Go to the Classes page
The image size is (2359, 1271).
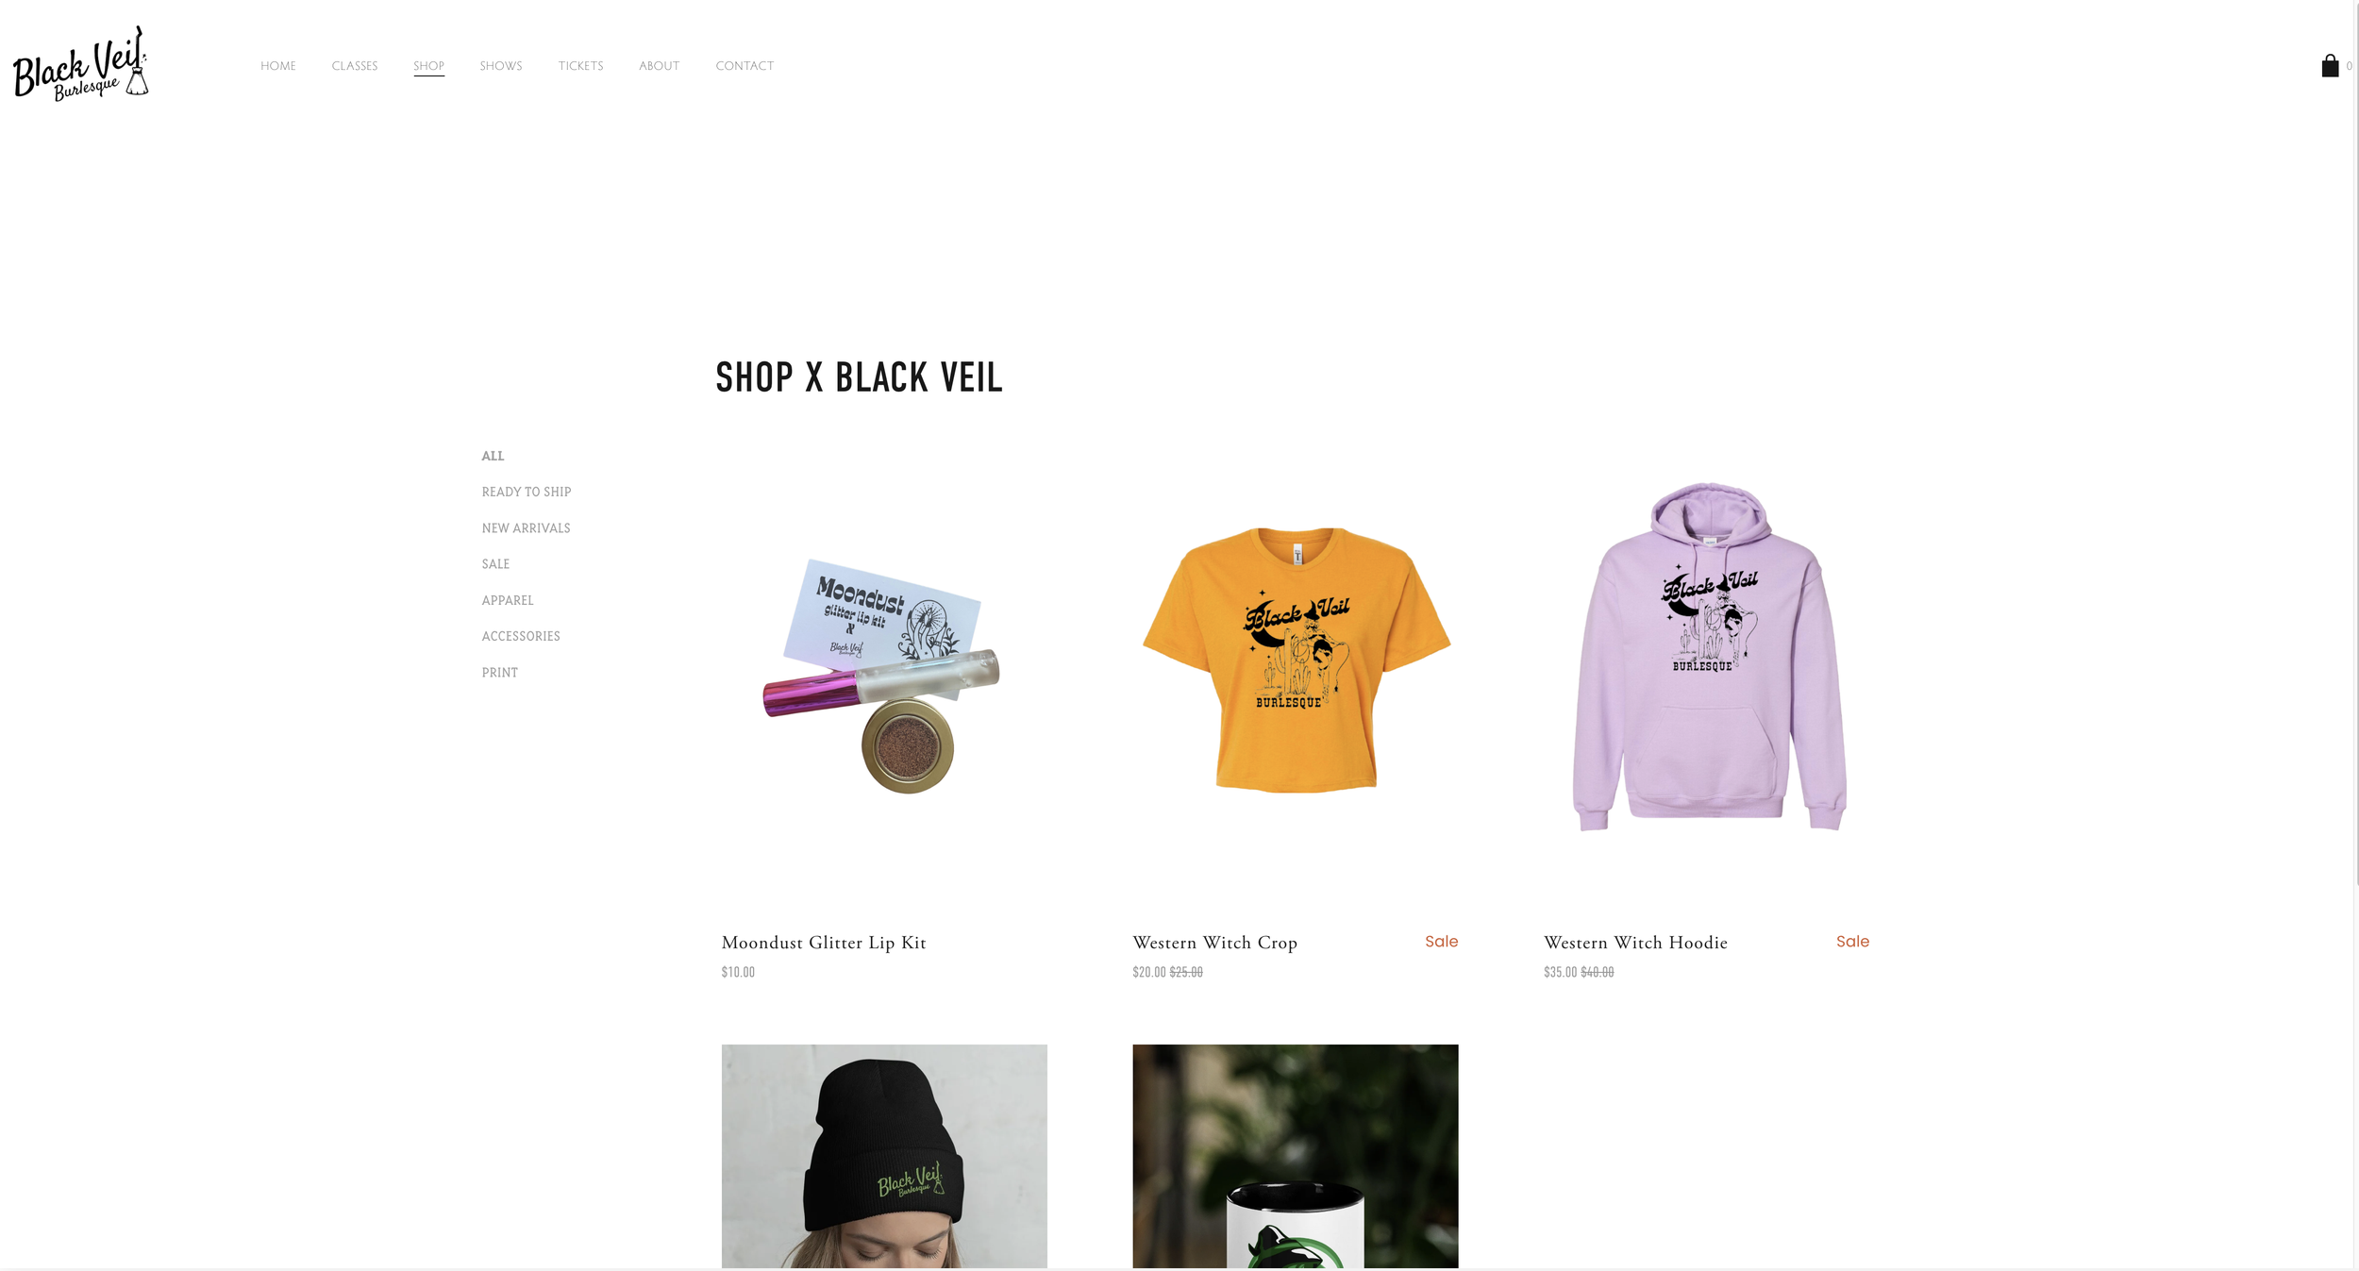pyautogui.click(x=355, y=66)
